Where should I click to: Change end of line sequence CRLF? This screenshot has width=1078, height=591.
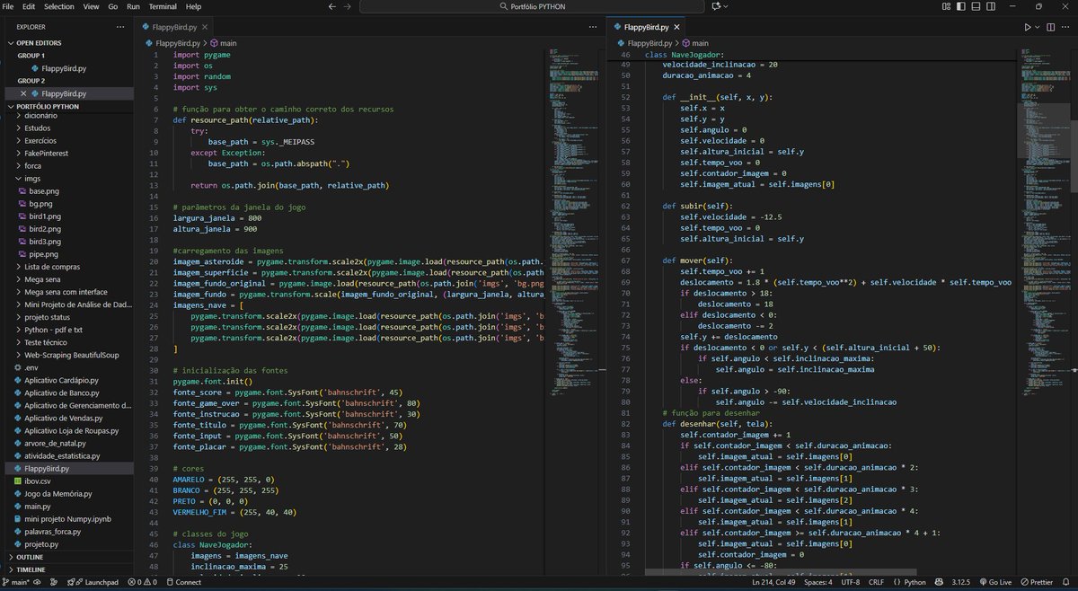click(x=878, y=582)
